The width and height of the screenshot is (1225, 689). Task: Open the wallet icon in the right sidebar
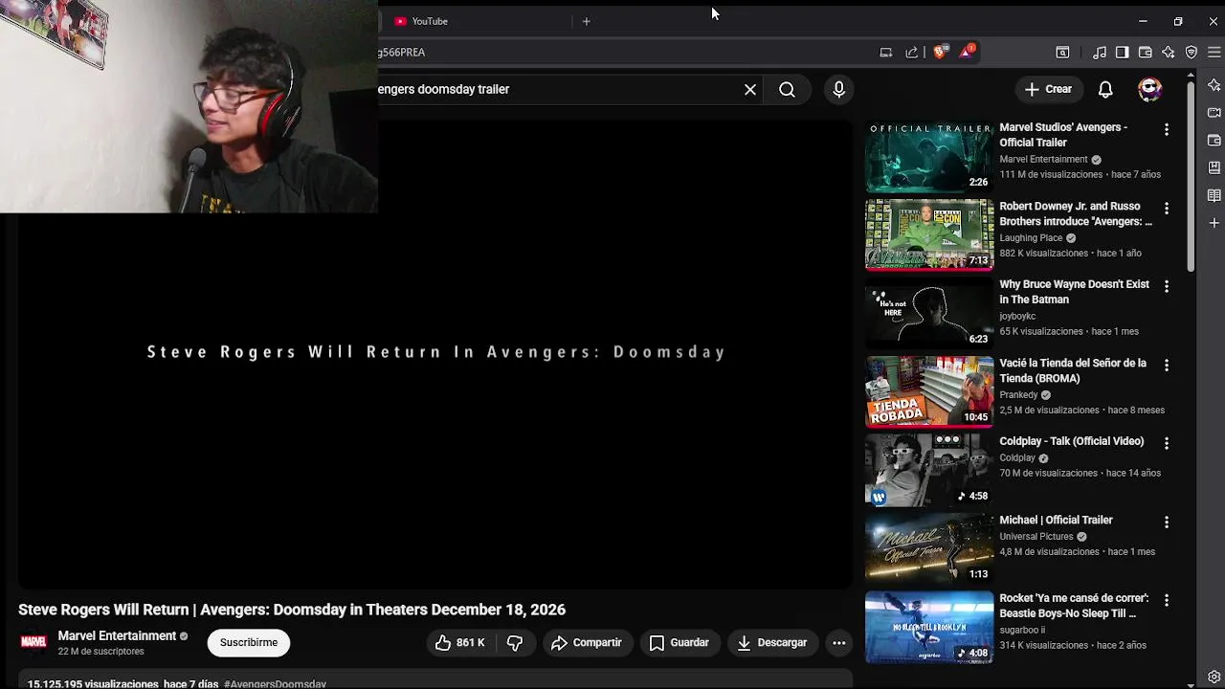(x=1214, y=141)
